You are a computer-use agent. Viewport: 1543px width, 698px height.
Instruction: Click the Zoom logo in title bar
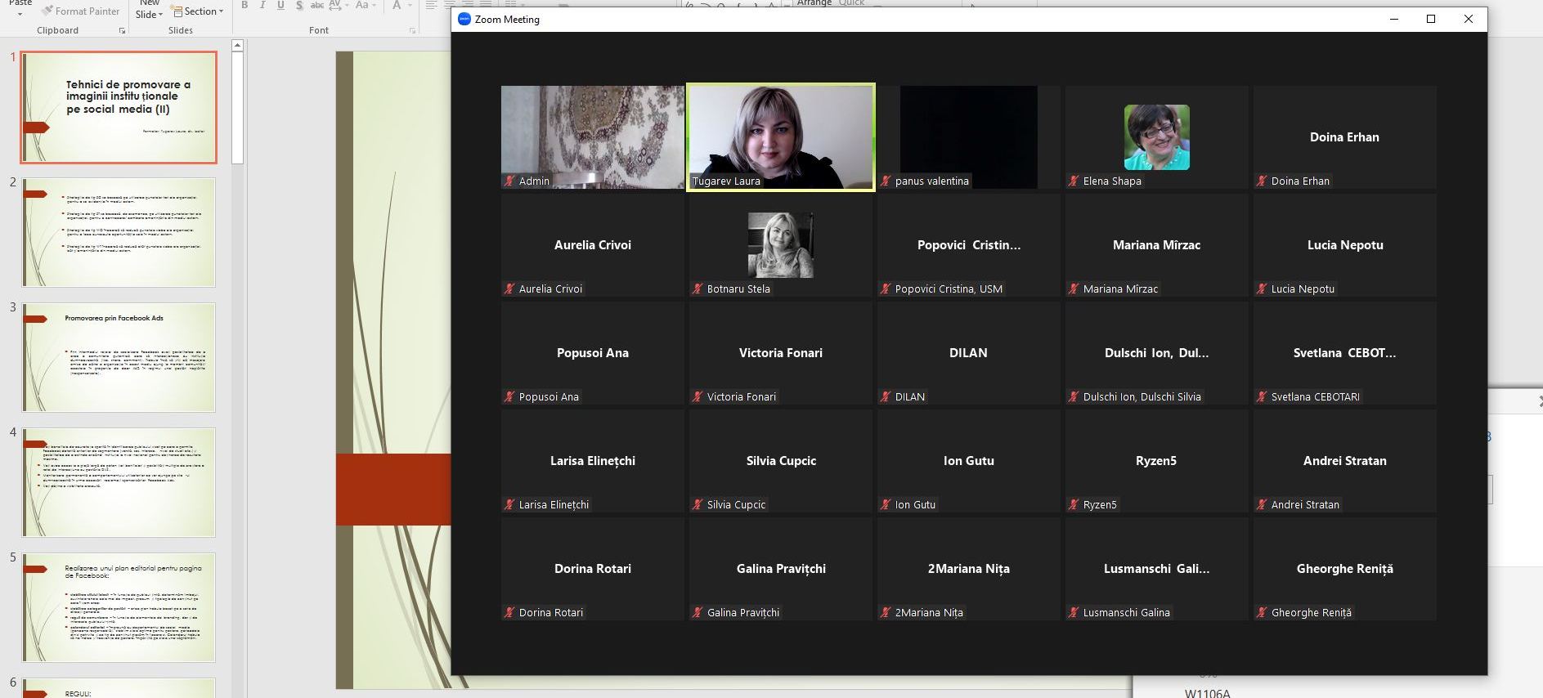click(x=464, y=20)
